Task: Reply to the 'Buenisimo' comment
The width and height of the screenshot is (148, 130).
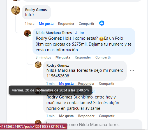Action: tap(86, 116)
